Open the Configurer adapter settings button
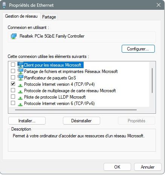The width and height of the screenshot is (165, 175). coord(138,49)
